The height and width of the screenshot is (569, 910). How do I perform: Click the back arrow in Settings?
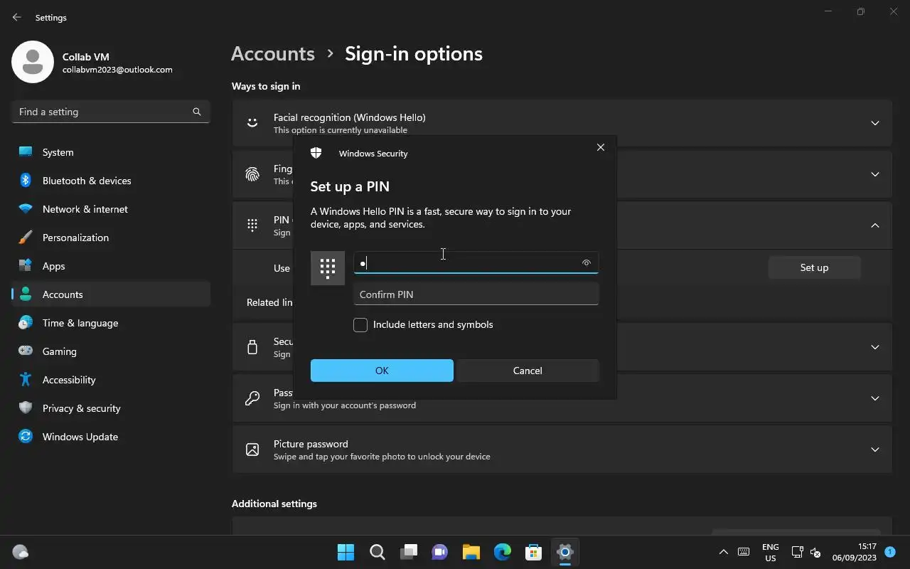click(17, 17)
